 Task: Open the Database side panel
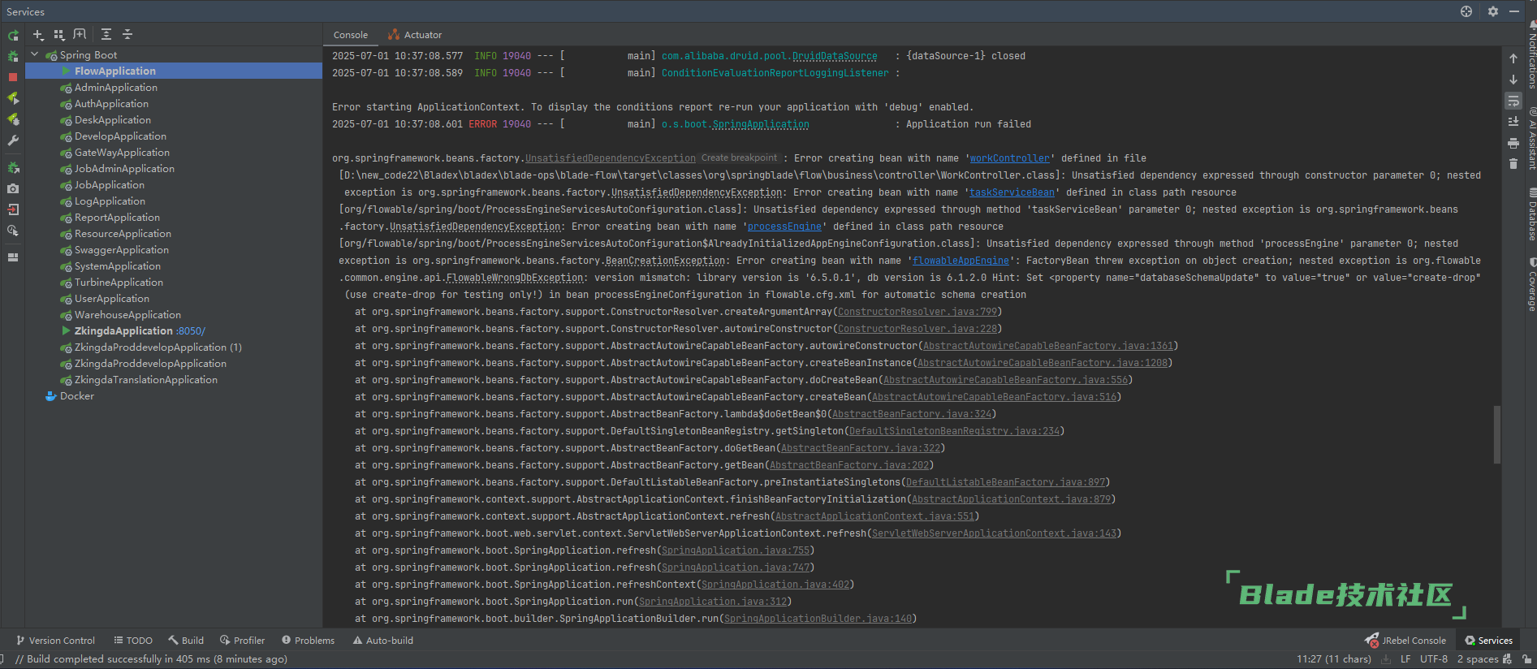(x=1532, y=214)
